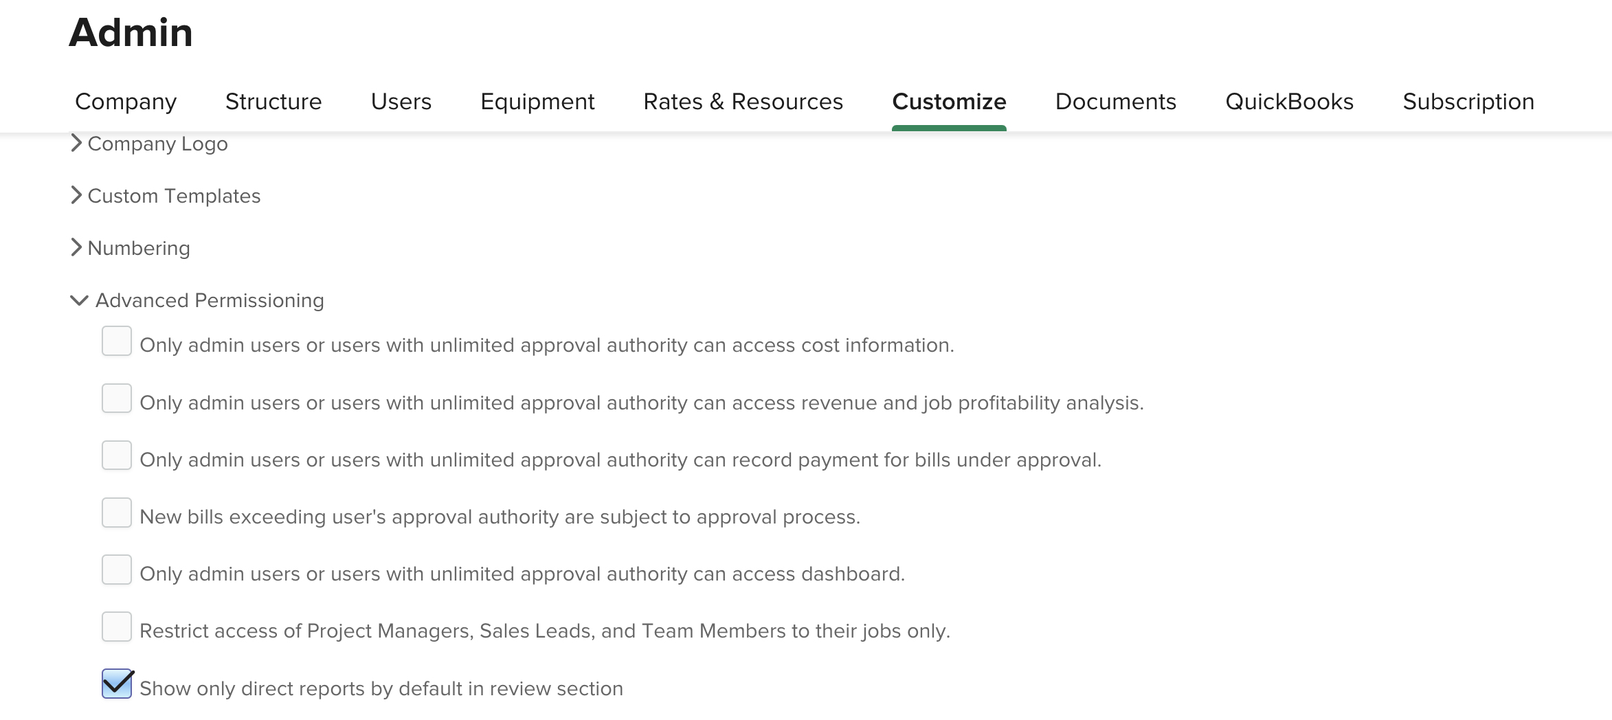
Task: Navigate to the Documents tab
Action: point(1116,102)
